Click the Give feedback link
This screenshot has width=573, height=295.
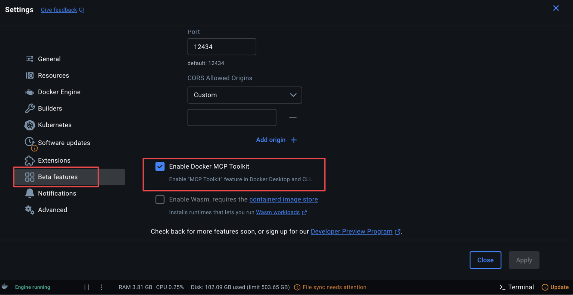59,10
